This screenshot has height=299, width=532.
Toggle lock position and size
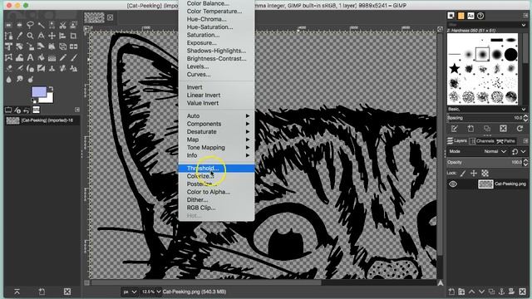(474, 174)
